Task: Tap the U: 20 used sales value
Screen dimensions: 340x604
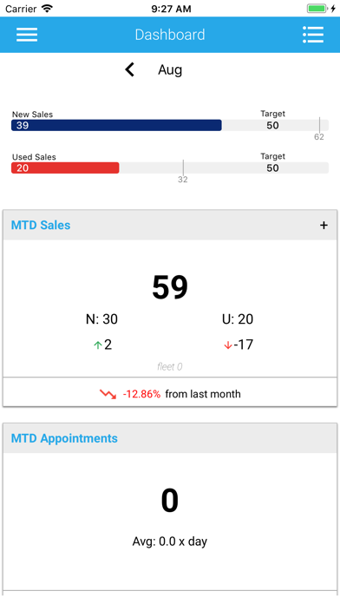Action: tap(238, 319)
